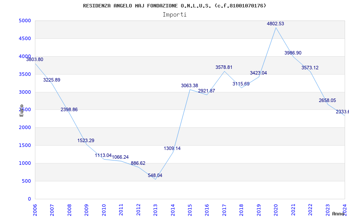
Task: Click the 2016 year axis label
Action: tap(207, 210)
